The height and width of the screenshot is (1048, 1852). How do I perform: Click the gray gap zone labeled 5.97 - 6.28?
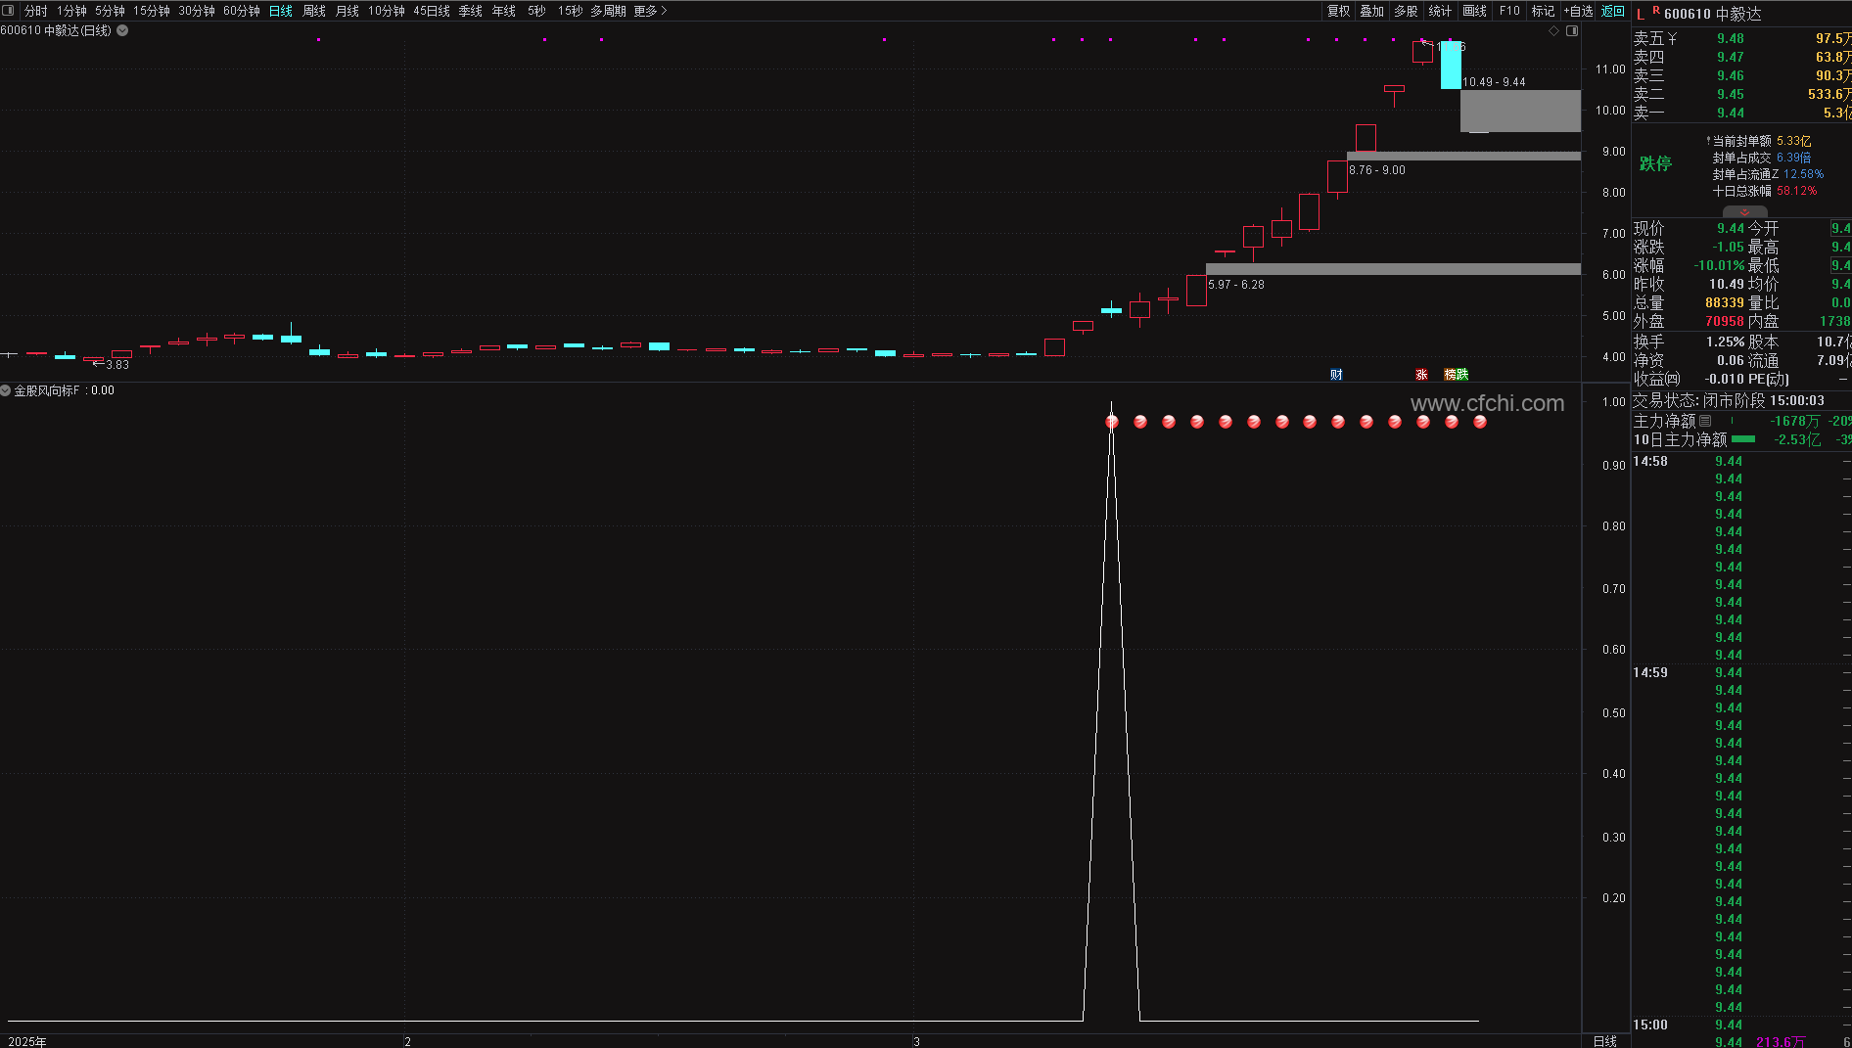1393,269
